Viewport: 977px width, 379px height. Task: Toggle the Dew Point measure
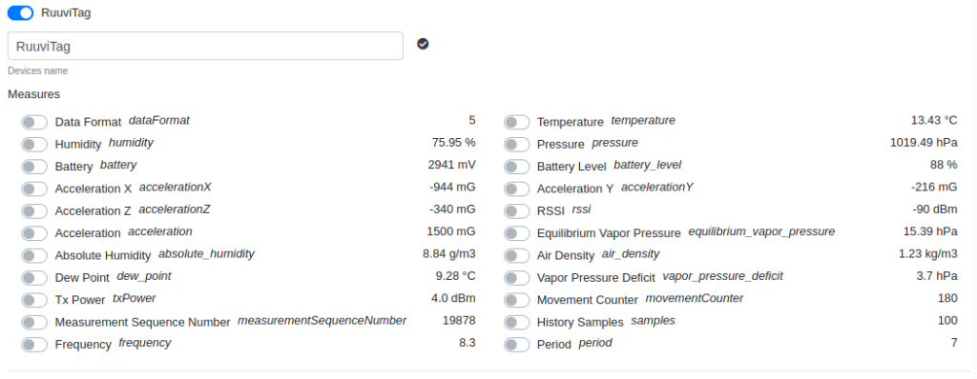tap(34, 277)
